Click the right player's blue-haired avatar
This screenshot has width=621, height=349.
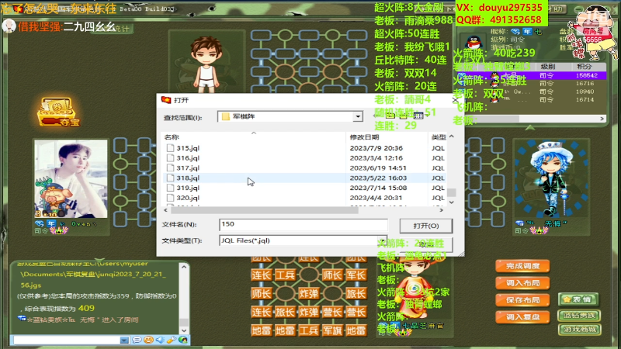coord(550,179)
